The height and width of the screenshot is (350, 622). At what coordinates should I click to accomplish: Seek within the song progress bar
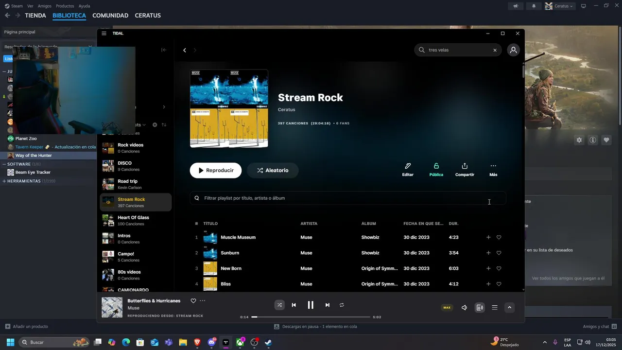point(311,317)
